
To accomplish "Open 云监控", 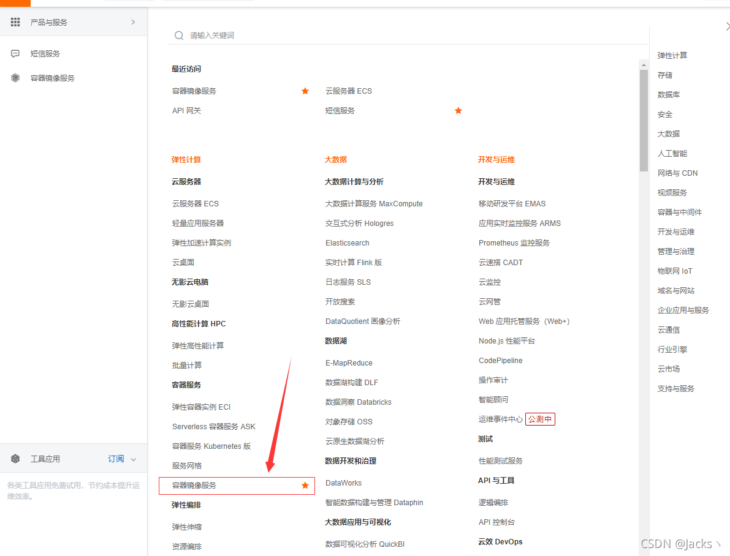I will (490, 282).
